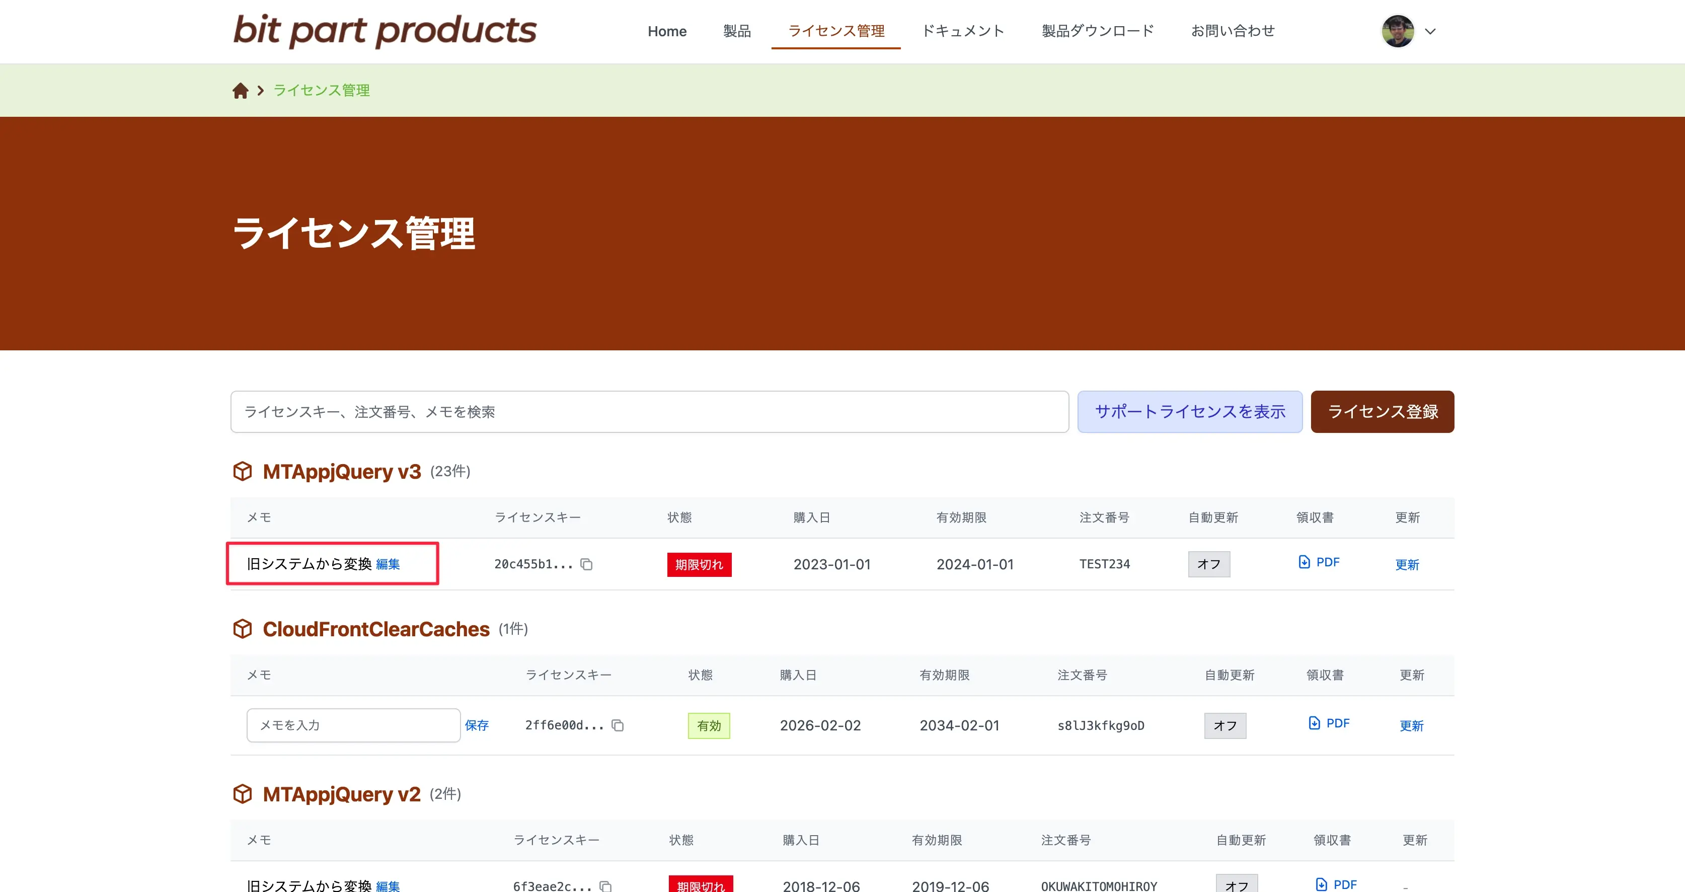Toggle auto-renew オフ for TEST234 license
Screen dimensions: 1685x892
(x=1208, y=564)
